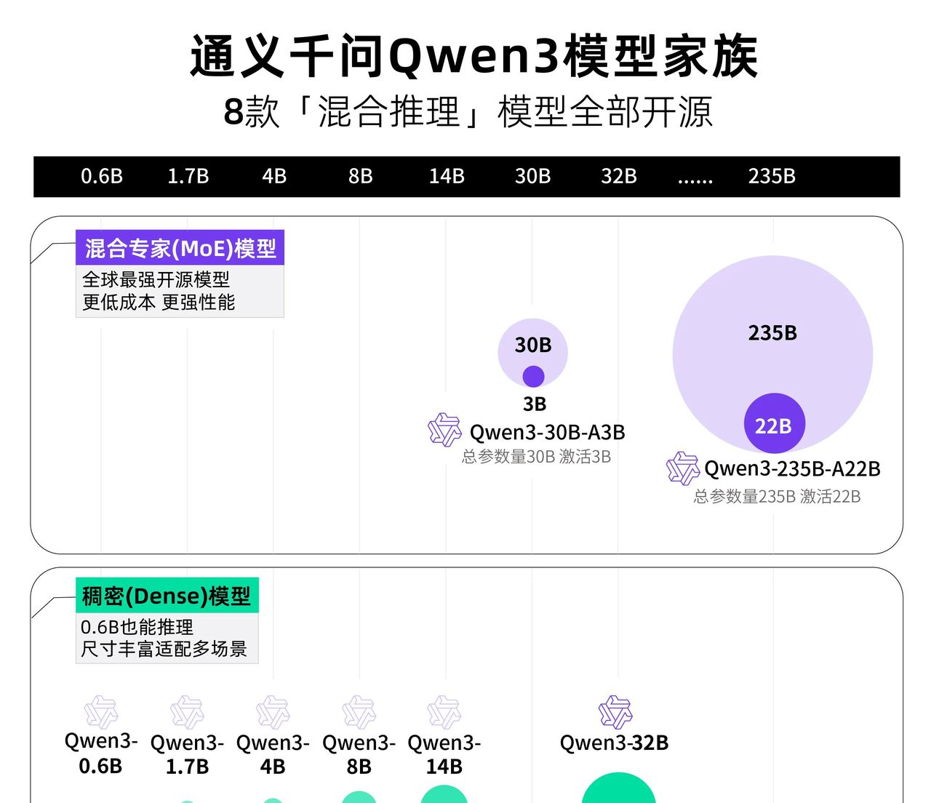Click the Qwen3-8B model logo

(x=358, y=714)
